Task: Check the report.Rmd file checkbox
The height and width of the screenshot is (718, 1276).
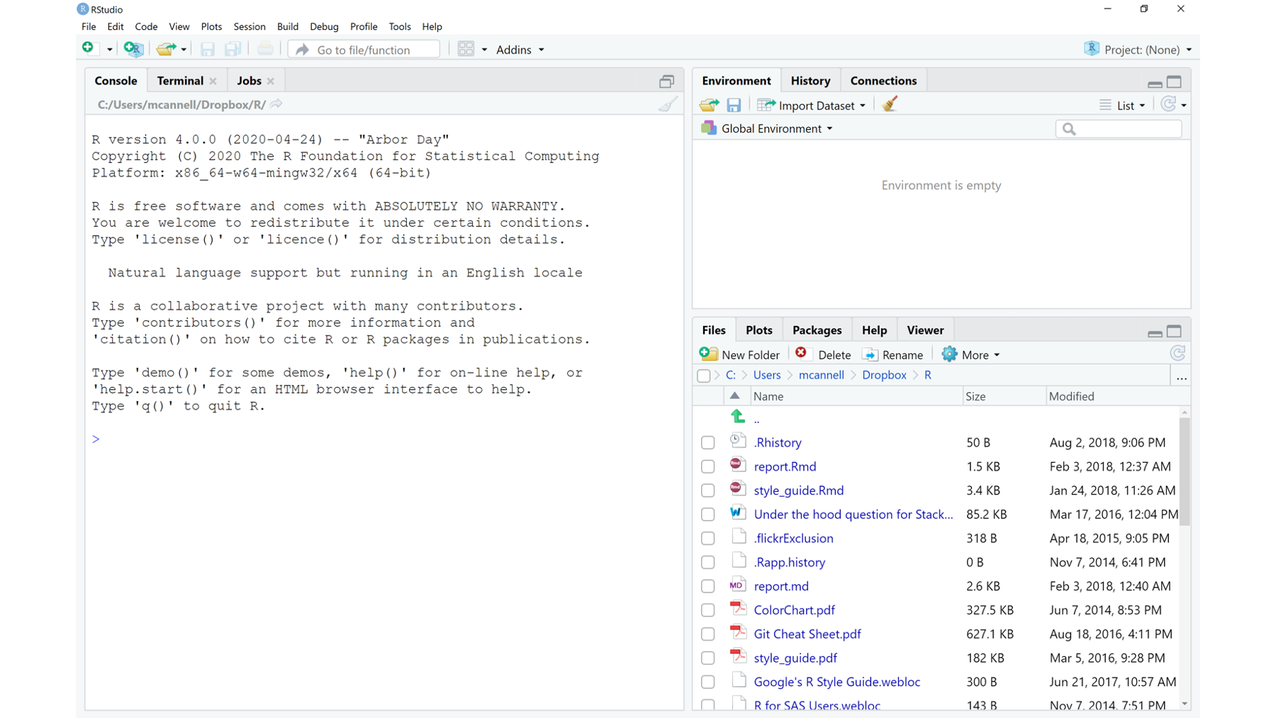Action: pos(707,467)
